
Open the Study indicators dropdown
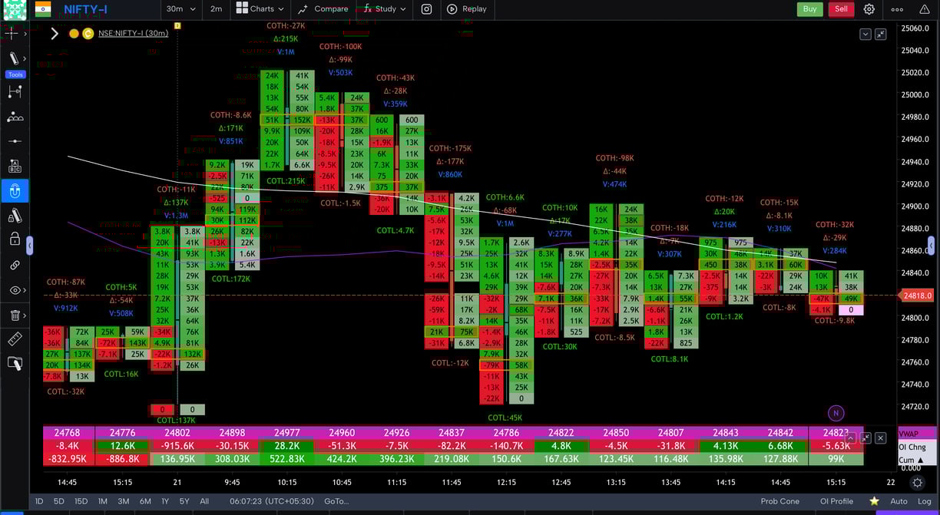pyautogui.click(x=385, y=9)
